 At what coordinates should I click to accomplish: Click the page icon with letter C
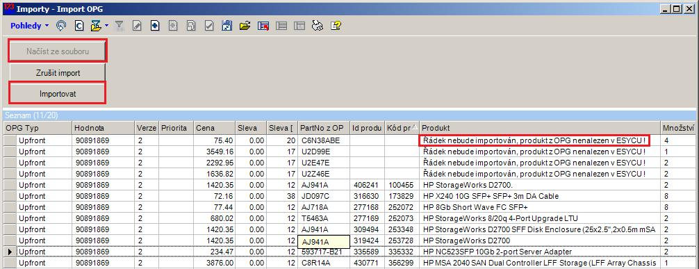tap(79, 26)
